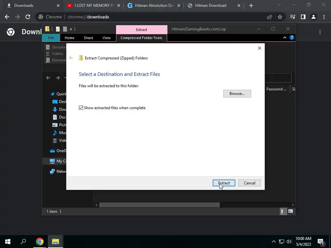This screenshot has width=331, height=248.
Task: Open Music in Explorer sidebar
Action: tap(59, 133)
